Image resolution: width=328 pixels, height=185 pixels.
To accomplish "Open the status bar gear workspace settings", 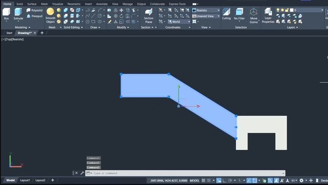I will point(301,180).
